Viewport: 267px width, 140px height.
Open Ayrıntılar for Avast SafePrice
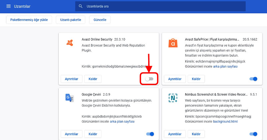175,79
